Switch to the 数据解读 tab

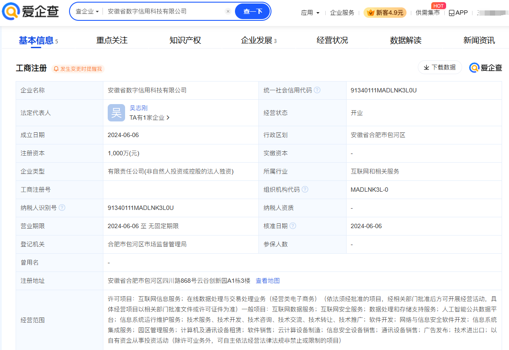coord(406,40)
